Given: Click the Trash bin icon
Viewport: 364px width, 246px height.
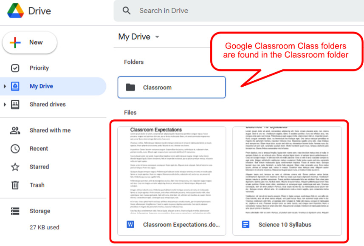Looking at the screenshot, I should pyautogui.click(x=15, y=185).
